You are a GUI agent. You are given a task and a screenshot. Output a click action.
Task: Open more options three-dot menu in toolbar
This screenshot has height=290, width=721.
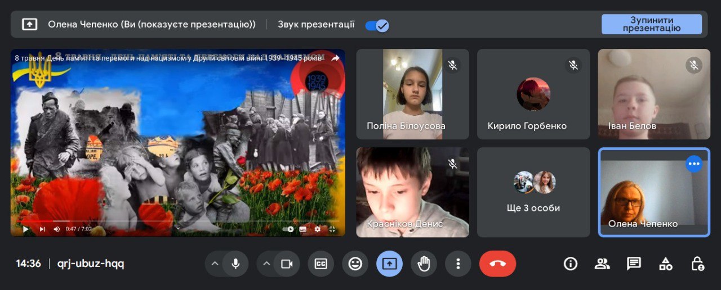(x=458, y=264)
